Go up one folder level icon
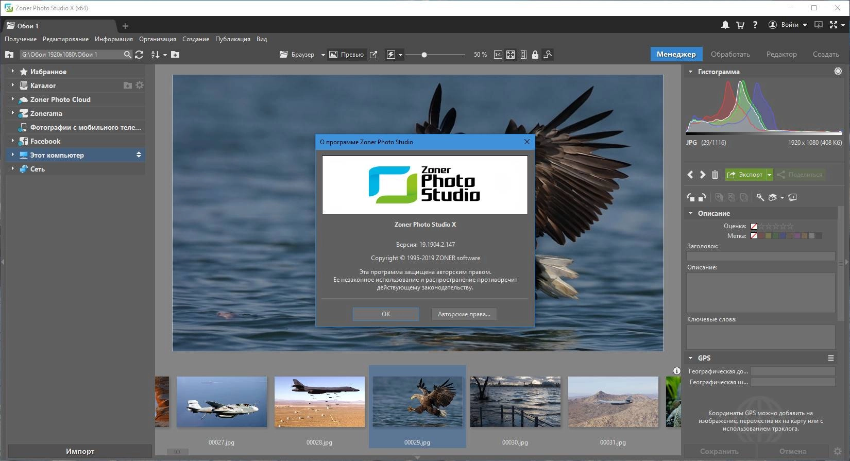 (9, 54)
